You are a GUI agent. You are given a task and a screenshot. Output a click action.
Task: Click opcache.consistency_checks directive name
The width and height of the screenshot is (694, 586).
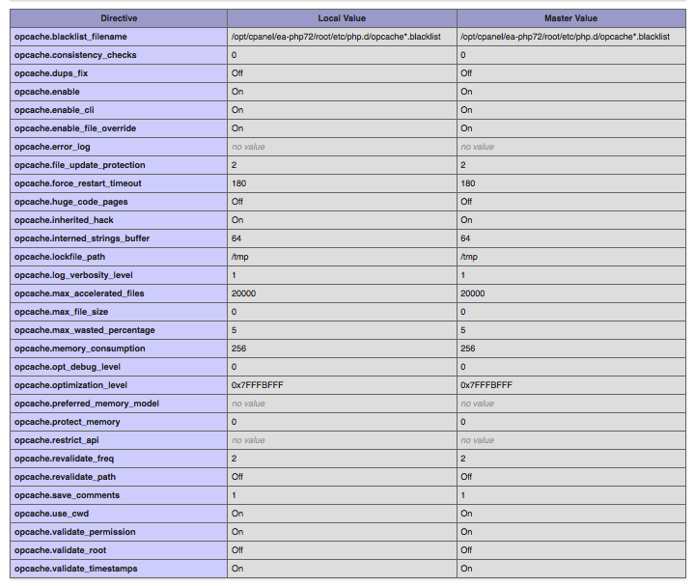tap(75, 55)
